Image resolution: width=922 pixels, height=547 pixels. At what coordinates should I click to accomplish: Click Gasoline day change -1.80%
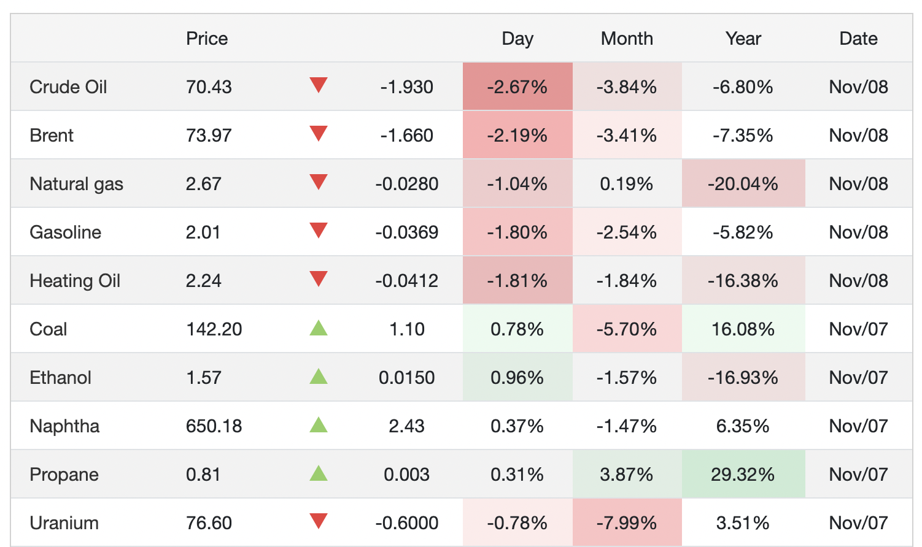click(x=517, y=232)
